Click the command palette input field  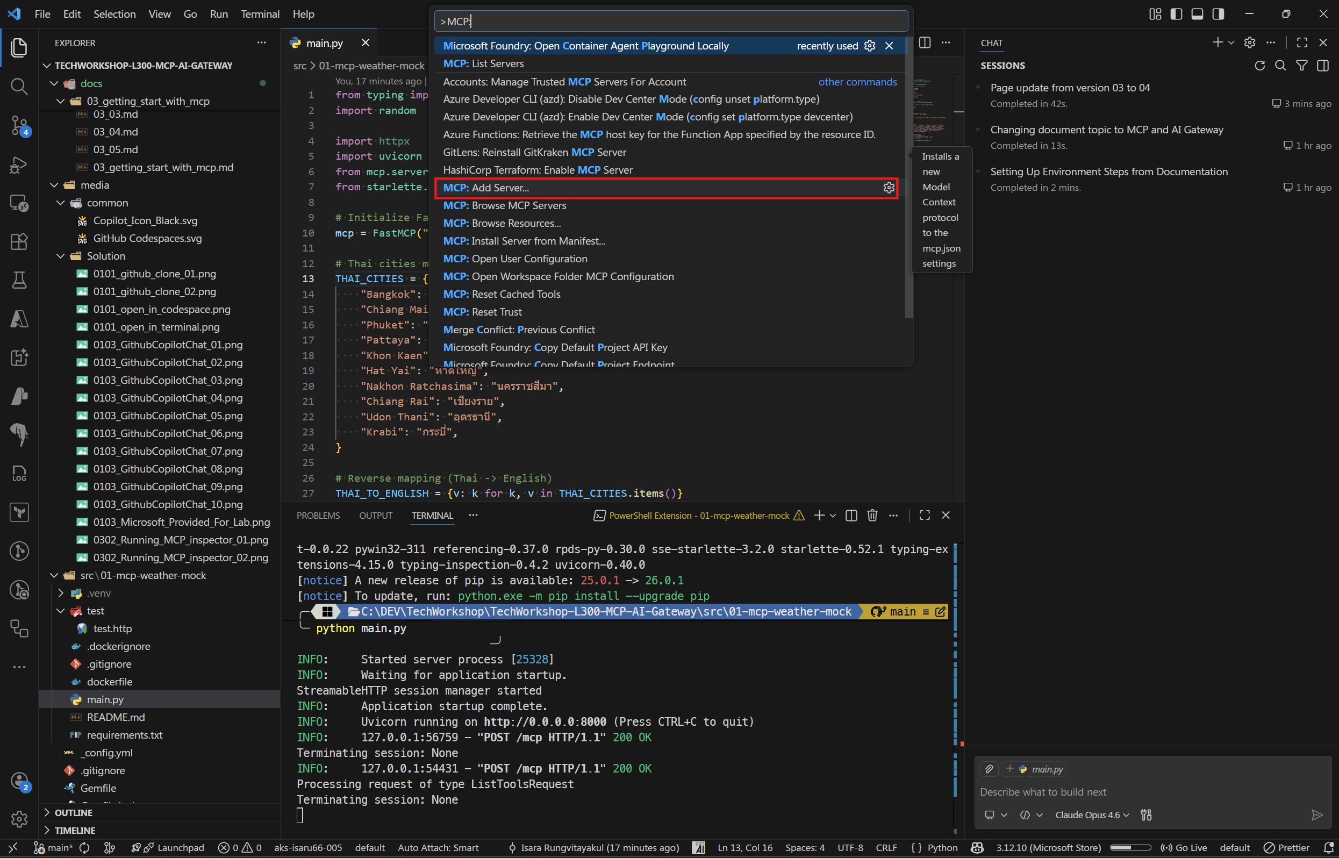671,21
